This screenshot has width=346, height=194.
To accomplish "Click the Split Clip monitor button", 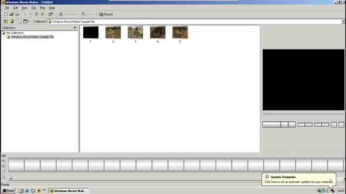I will 341,124.
